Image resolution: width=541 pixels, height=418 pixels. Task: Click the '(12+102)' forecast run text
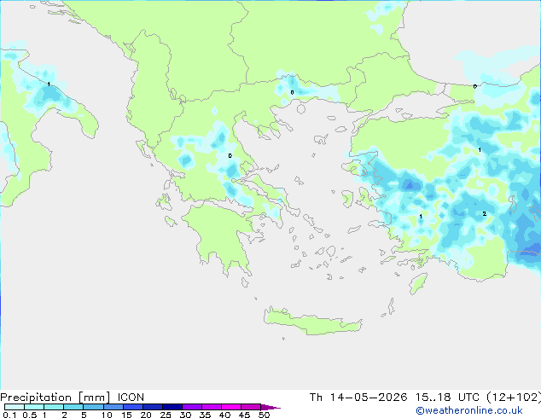pyautogui.click(x=514, y=398)
